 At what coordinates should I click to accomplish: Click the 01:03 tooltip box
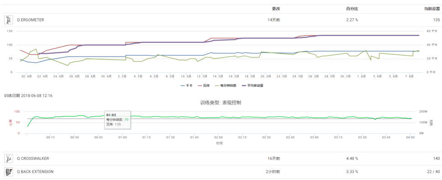[117, 120]
